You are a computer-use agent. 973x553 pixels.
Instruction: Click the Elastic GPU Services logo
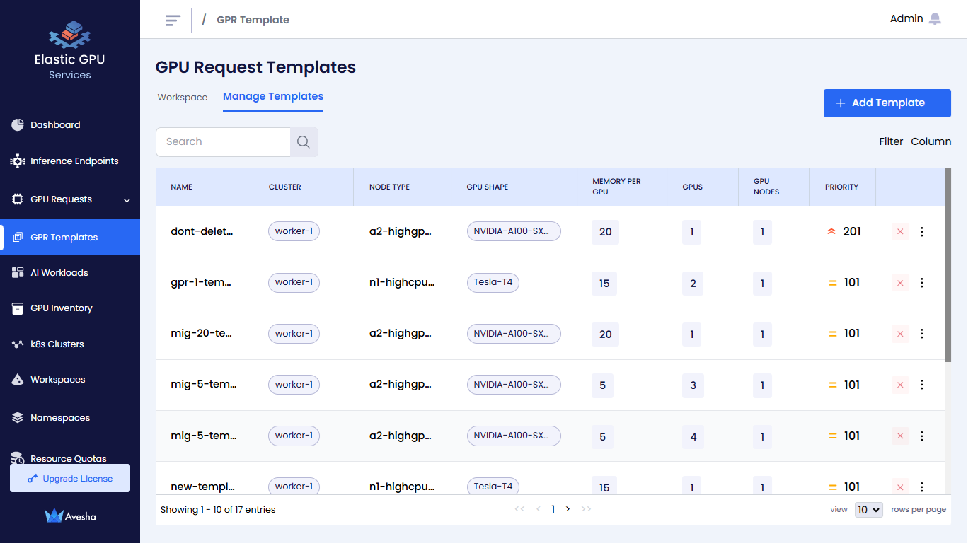[x=69, y=51]
